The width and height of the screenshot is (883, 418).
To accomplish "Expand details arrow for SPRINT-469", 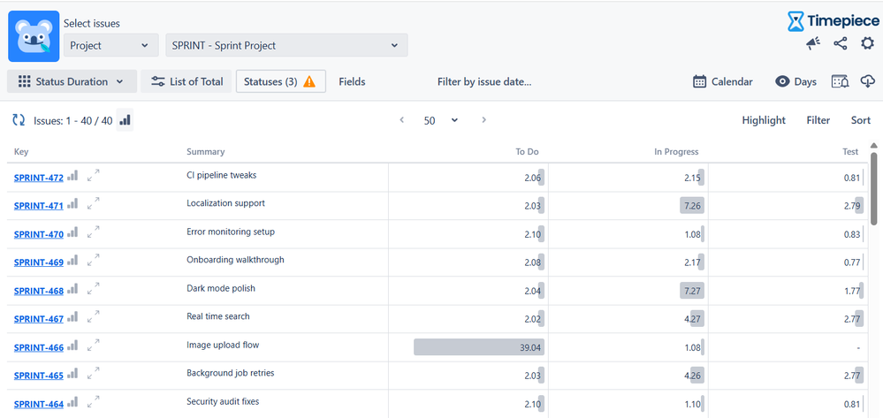I will coord(94,260).
